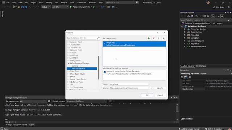Click the Package Manager Console vertical scrollbar
Image resolution: width=232 pixels, height=130 pixels.
point(177,109)
